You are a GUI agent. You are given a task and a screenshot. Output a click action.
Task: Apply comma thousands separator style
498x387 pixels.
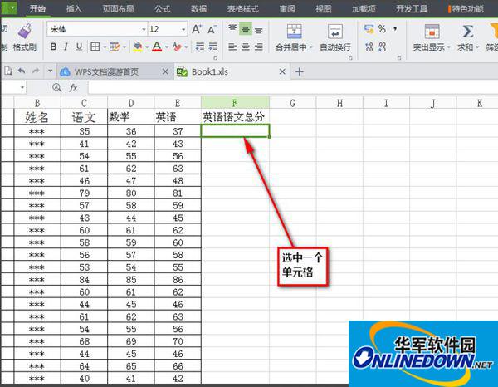coord(395,28)
